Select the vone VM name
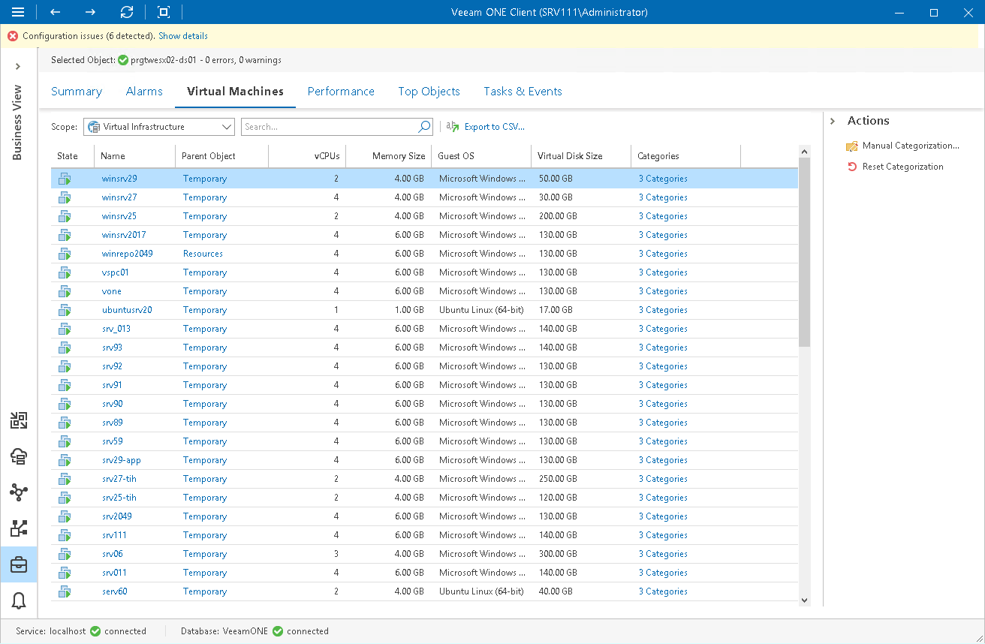The height and width of the screenshot is (644, 985). (x=112, y=291)
